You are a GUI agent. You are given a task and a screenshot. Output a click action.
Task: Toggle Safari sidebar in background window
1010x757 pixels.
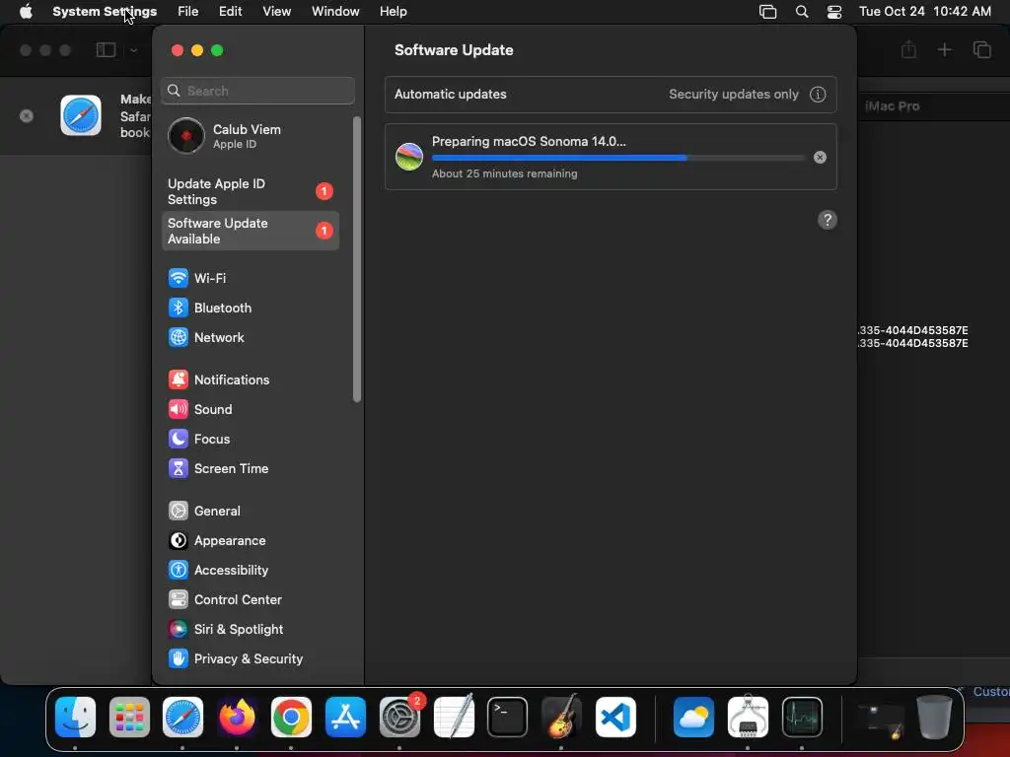[x=106, y=49]
